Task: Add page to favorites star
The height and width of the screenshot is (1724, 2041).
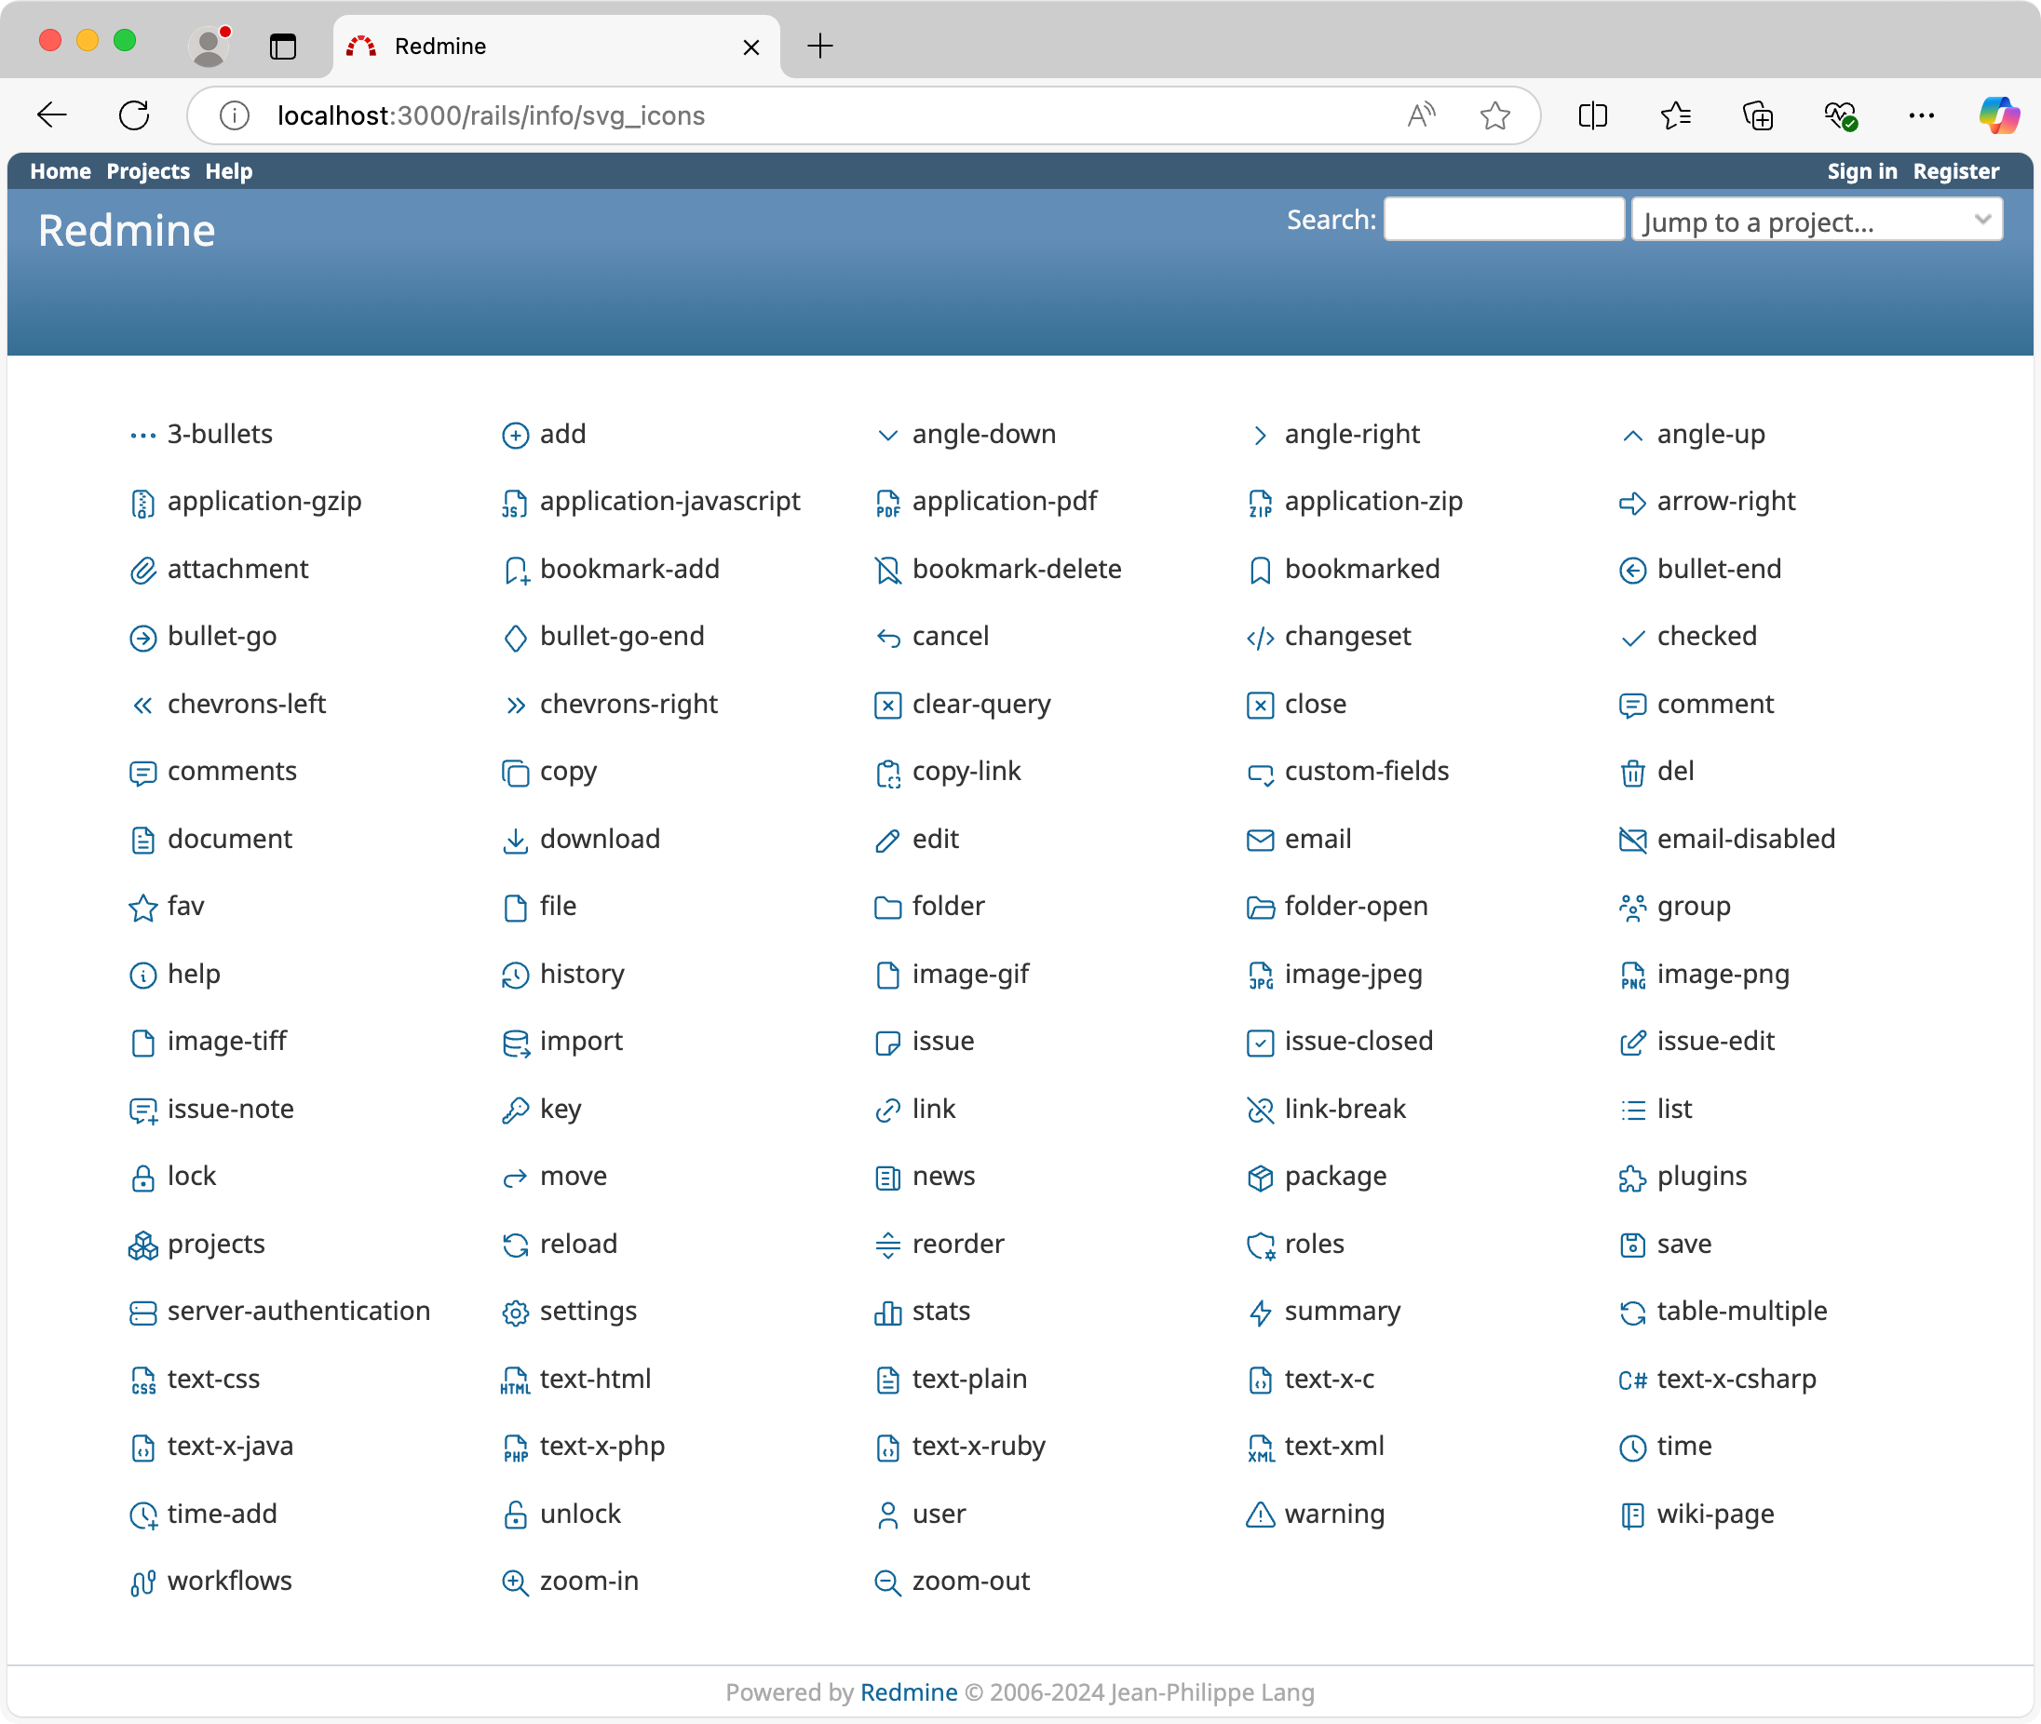Action: 1494,115
